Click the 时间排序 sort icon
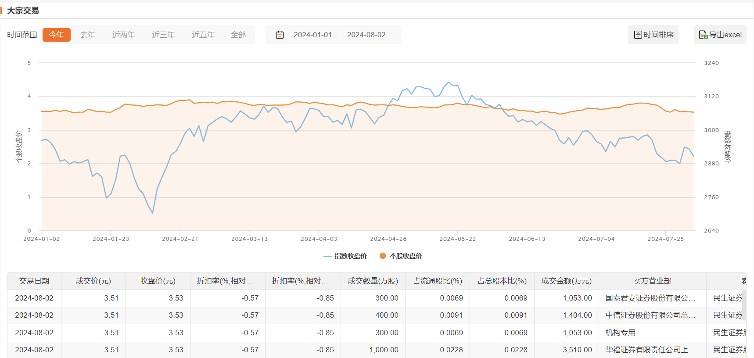 click(x=638, y=35)
